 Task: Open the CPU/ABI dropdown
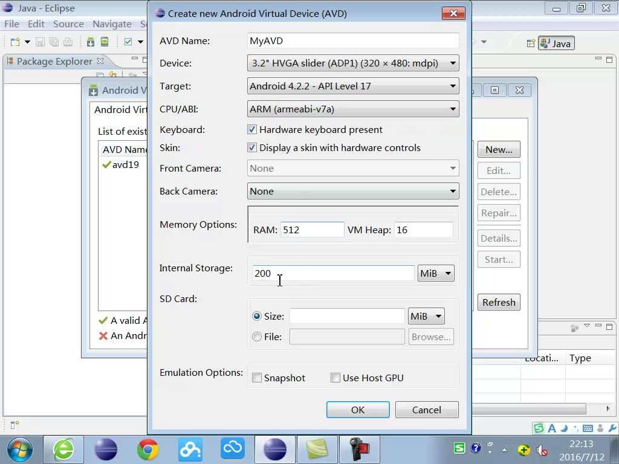point(353,109)
